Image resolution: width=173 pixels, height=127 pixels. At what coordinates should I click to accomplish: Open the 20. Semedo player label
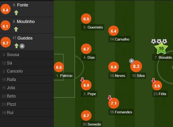point(92,124)
